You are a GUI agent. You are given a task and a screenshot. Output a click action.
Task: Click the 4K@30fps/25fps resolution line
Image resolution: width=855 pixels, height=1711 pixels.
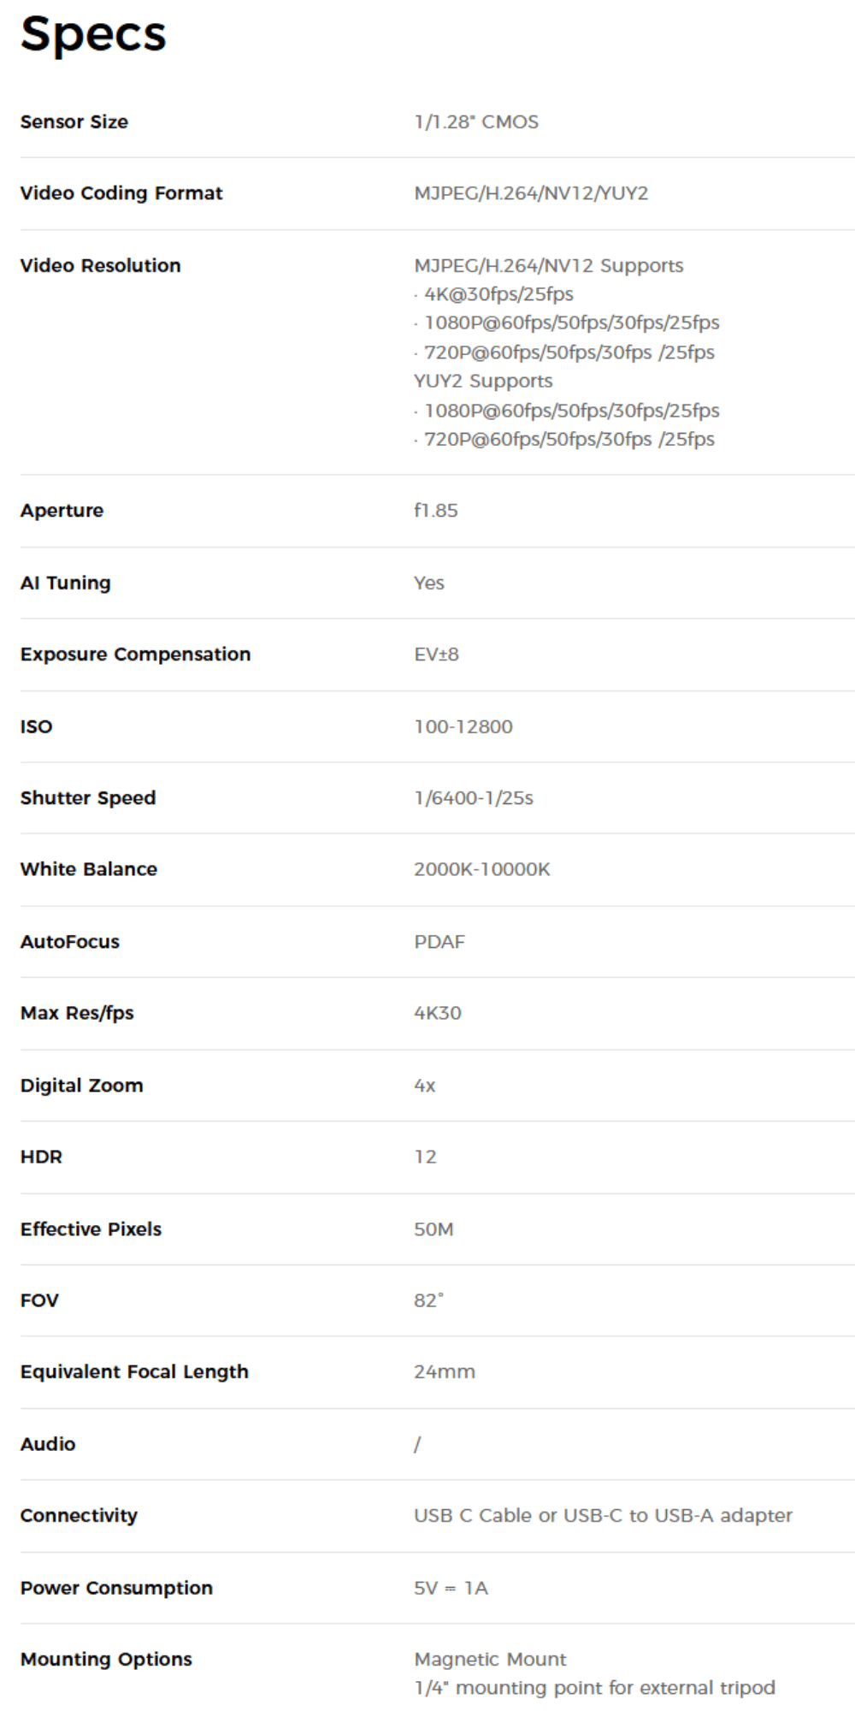tap(498, 294)
